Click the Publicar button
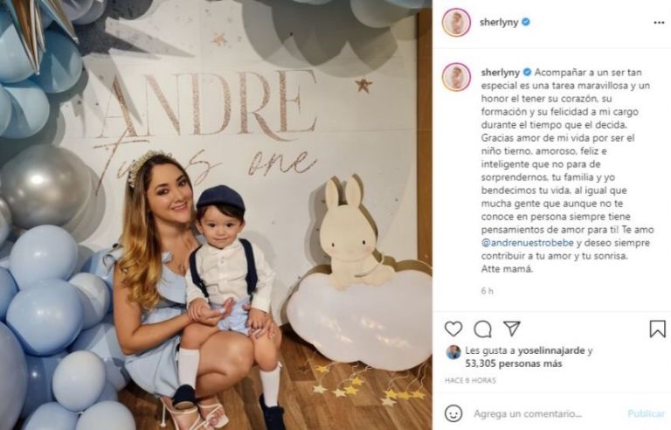Viewport: 671px width, 430px height. pos(647,413)
